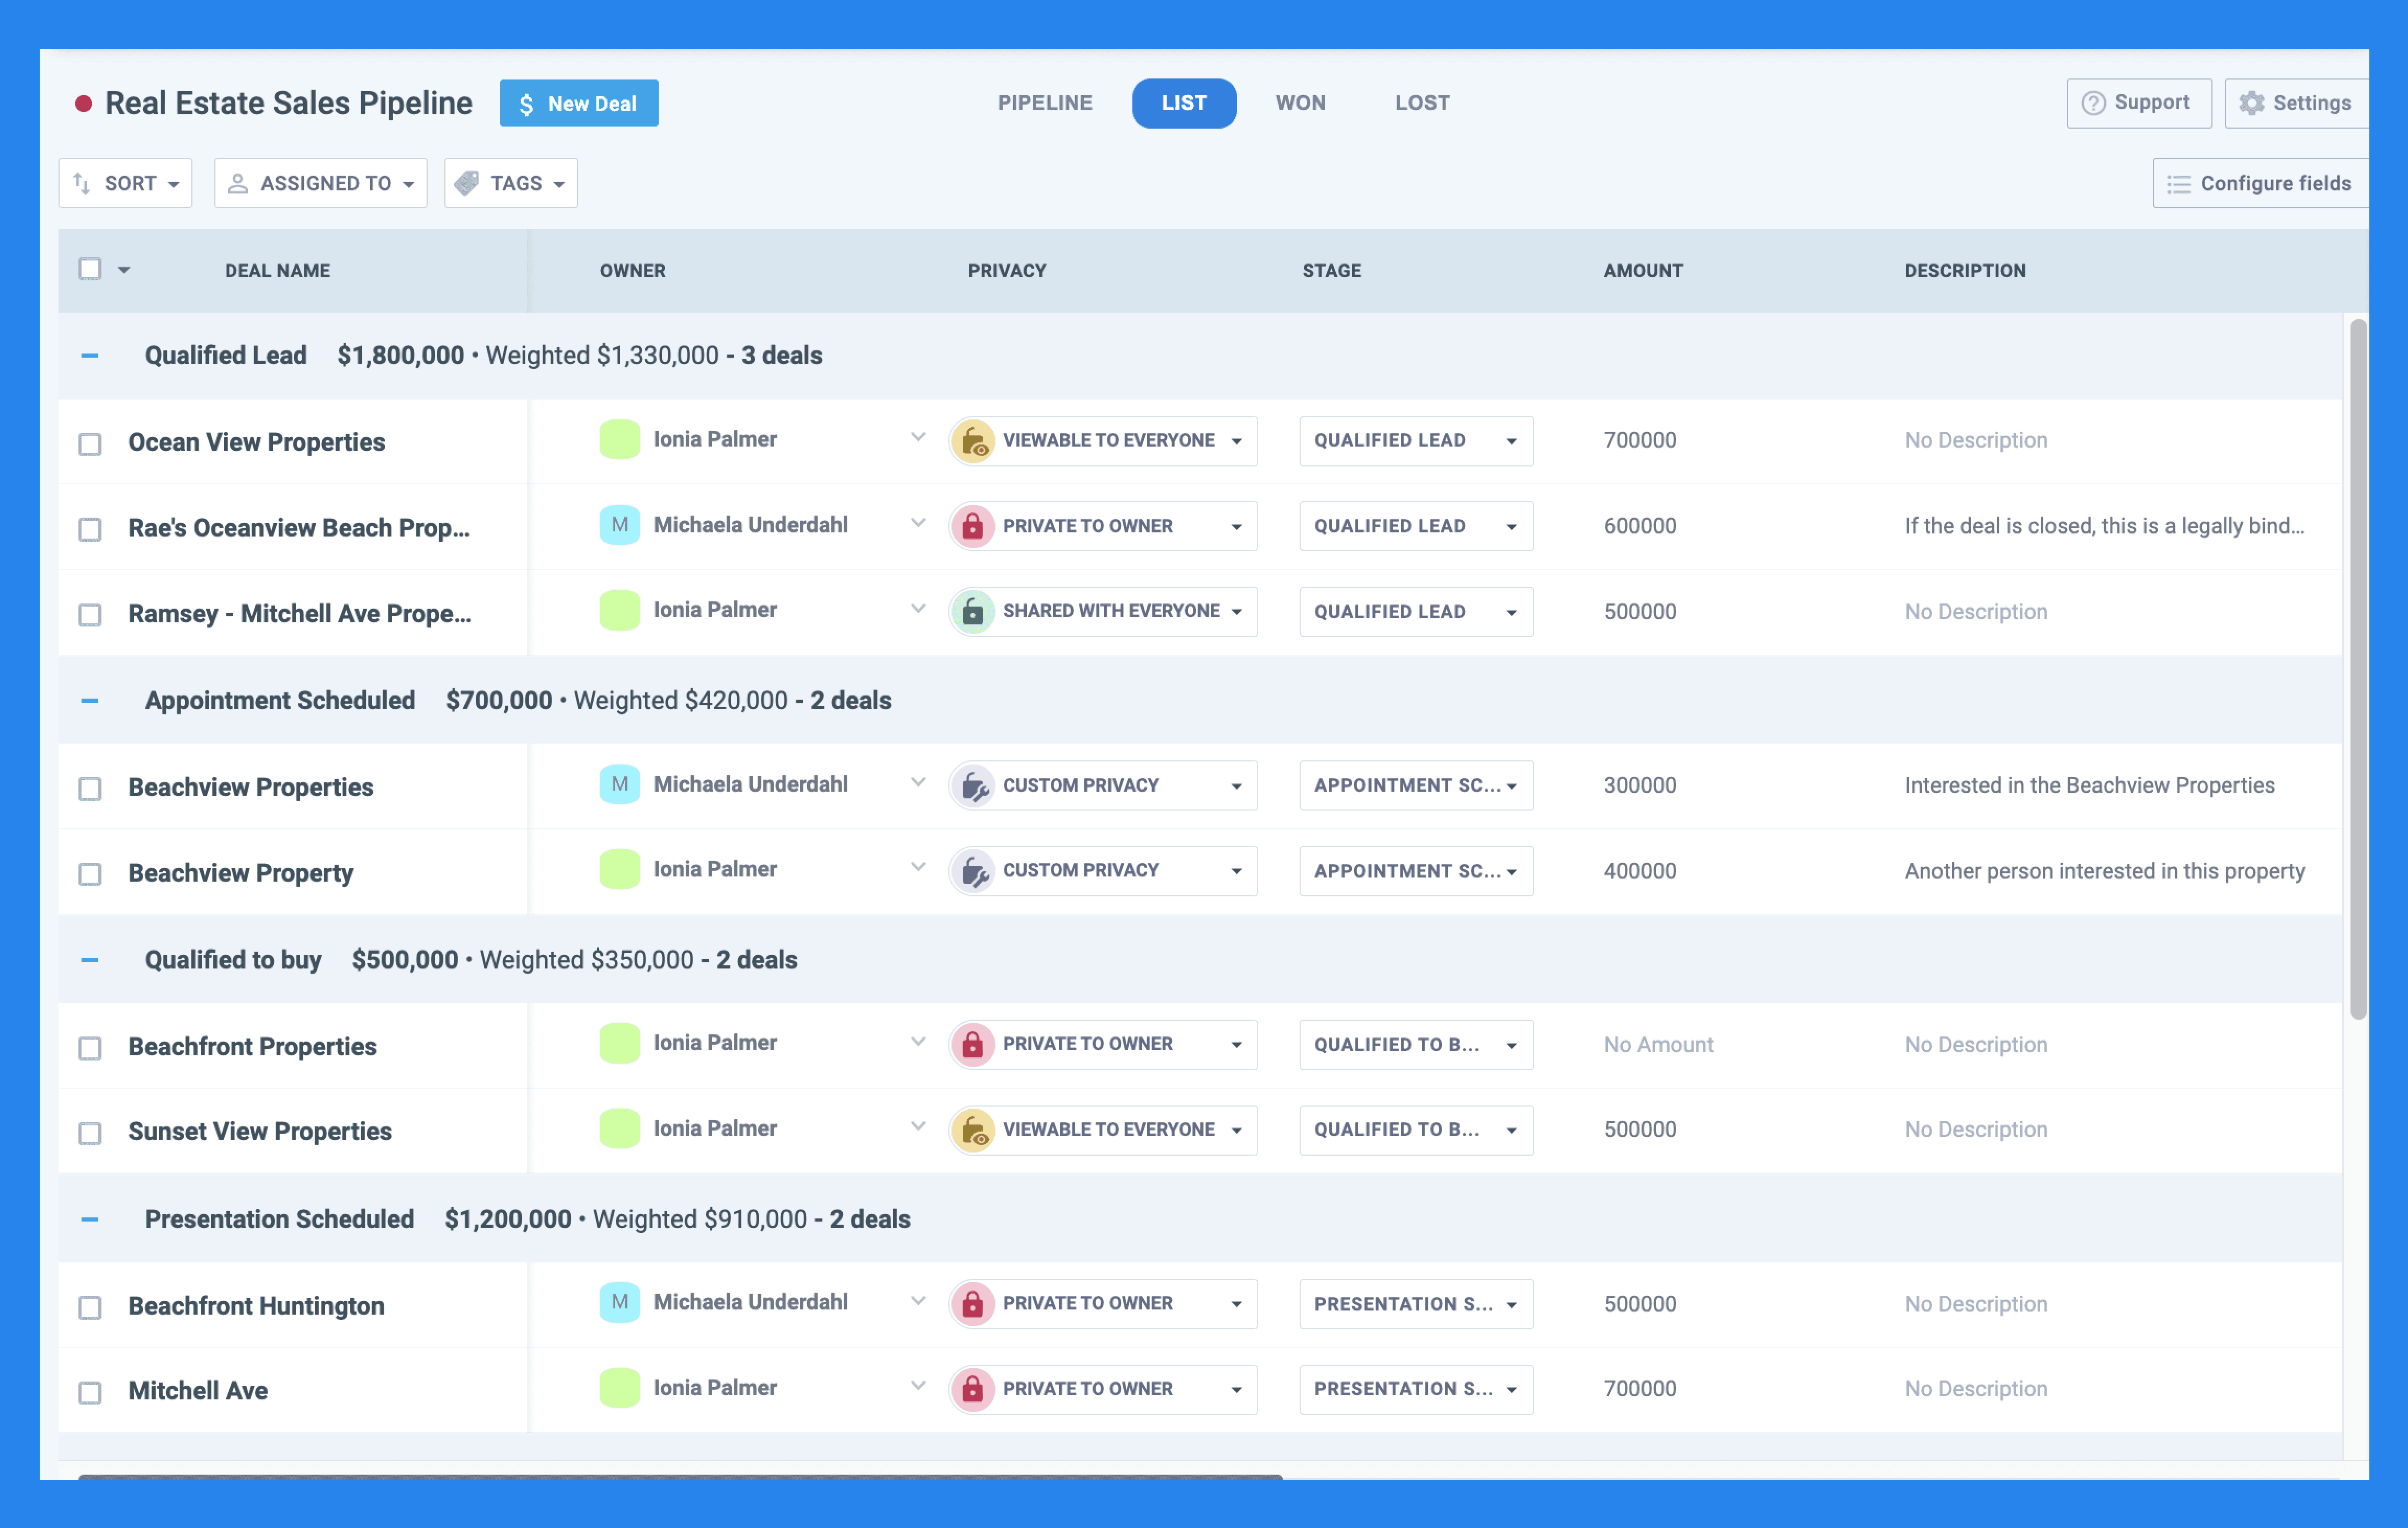
Task: Open the bulk select arrow beside header checkbox
Action: pos(124,270)
